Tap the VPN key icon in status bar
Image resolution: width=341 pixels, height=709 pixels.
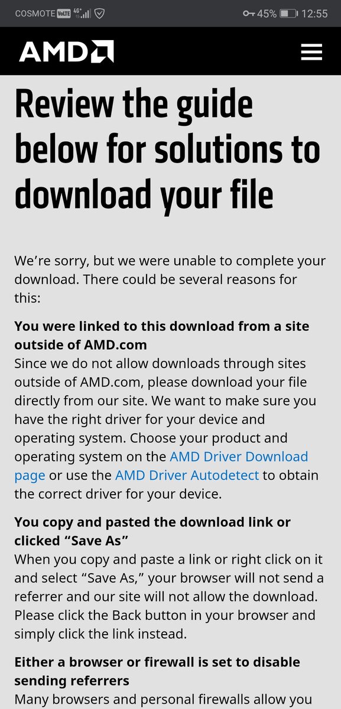click(x=248, y=13)
